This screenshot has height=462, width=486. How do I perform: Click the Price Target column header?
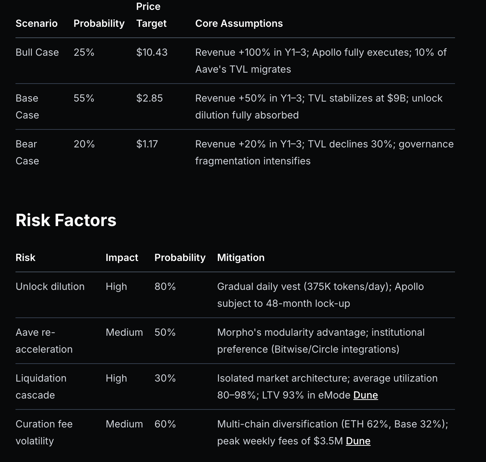[x=151, y=15]
